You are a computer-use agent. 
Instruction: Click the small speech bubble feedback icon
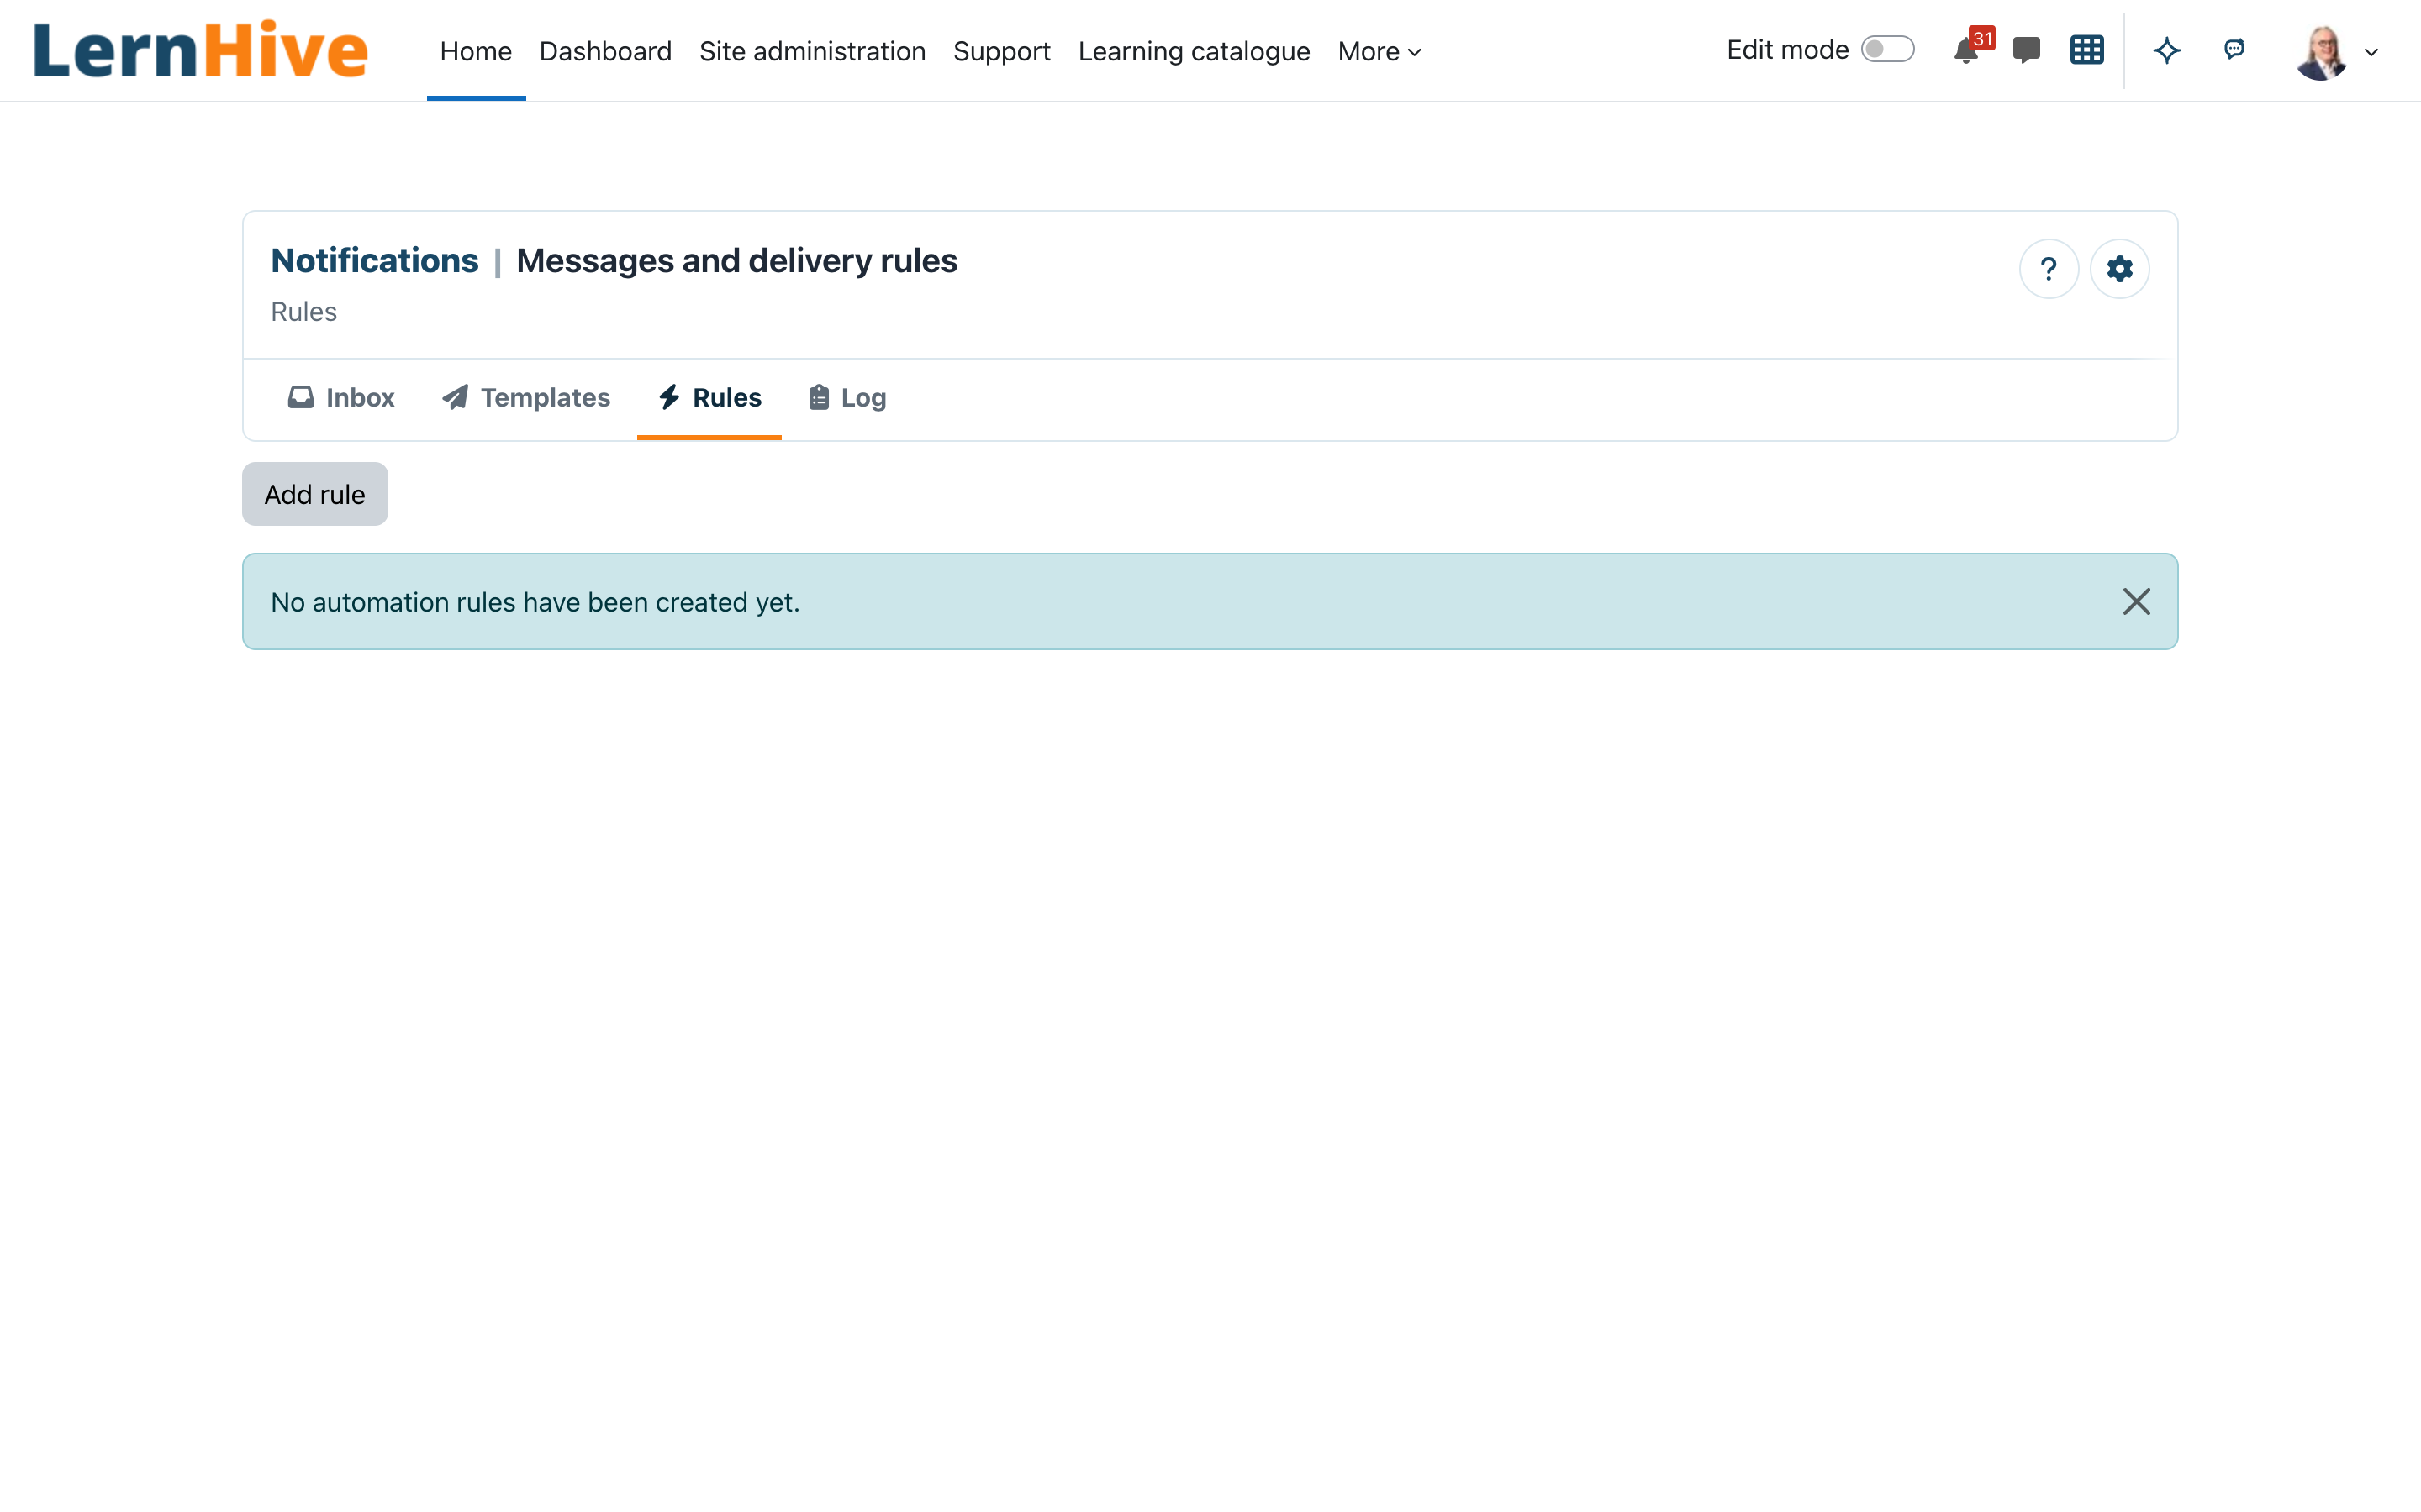coord(2234,49)
